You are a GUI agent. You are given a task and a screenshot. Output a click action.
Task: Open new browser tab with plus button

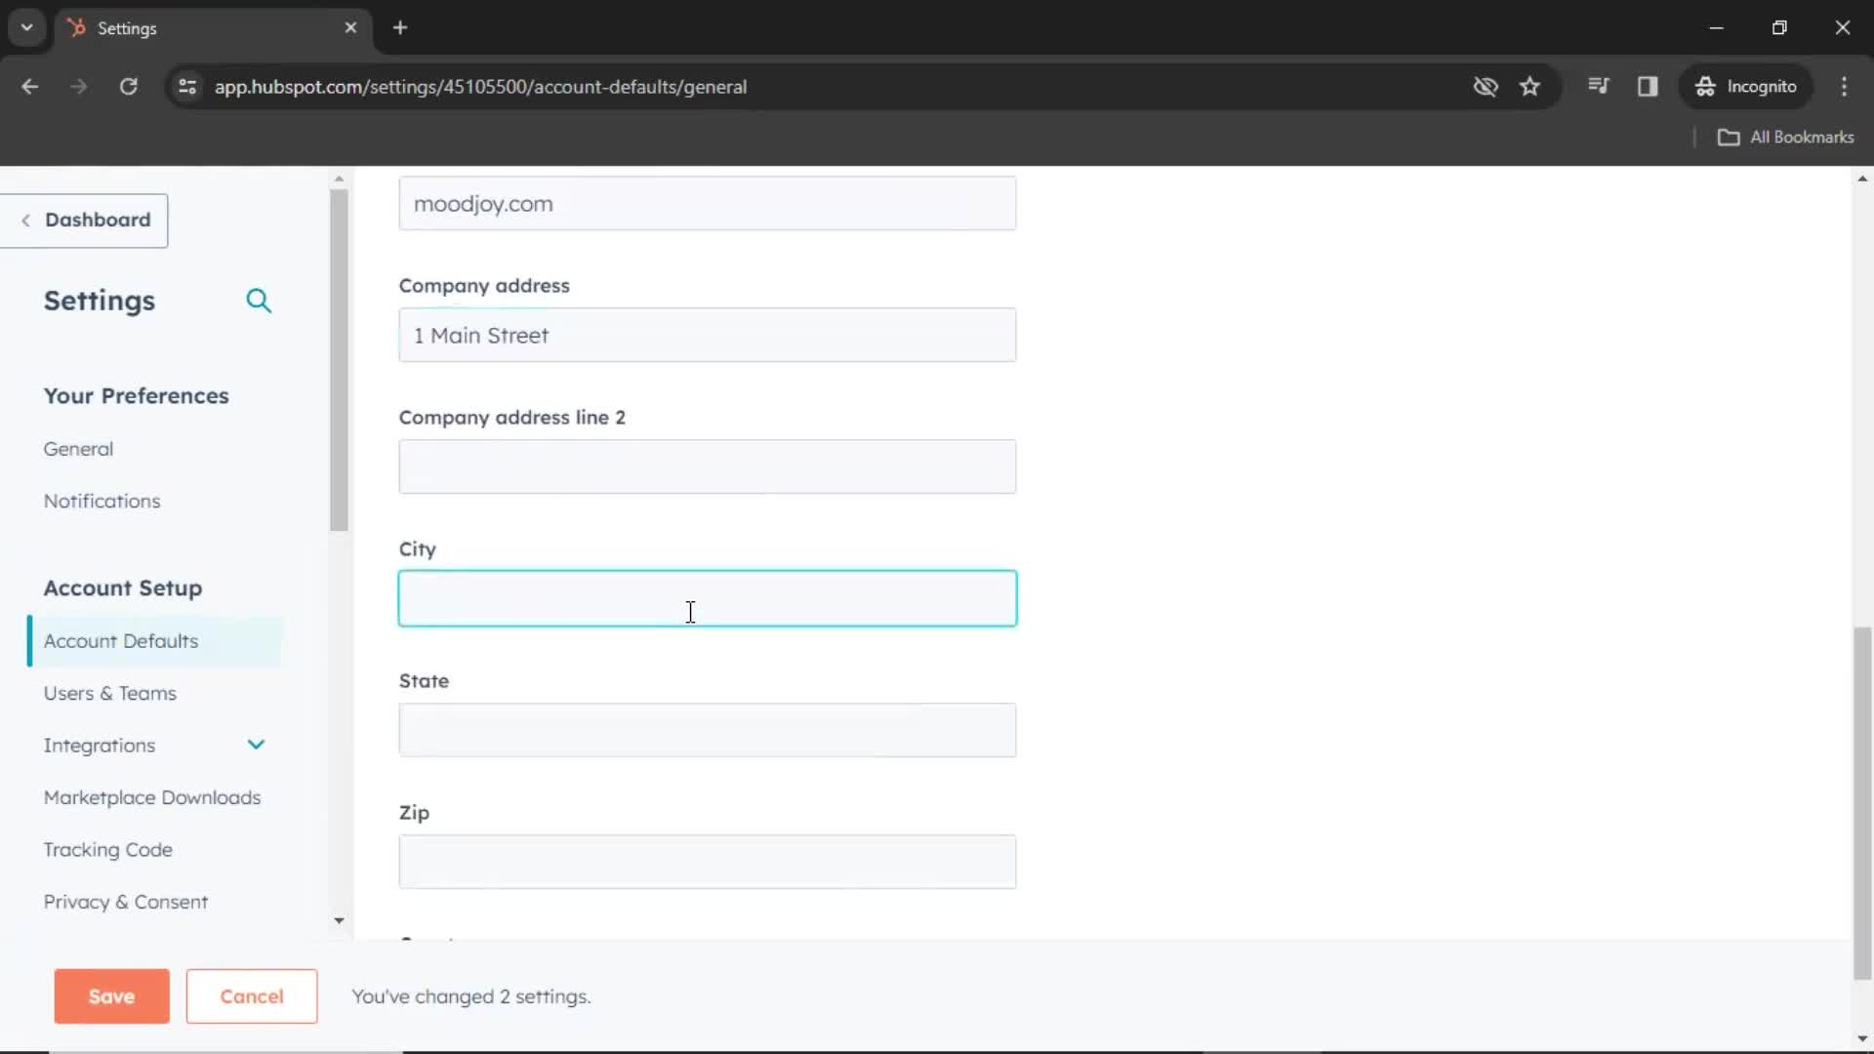pyautogui.click(x=401, y=28)
